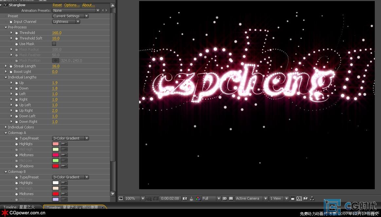Expand the Streak Length property
This screenshot has width=381, height=217.
6,66
